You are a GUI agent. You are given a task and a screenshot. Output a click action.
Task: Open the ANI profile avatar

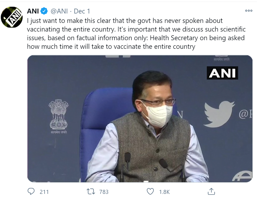coord(12,18)
